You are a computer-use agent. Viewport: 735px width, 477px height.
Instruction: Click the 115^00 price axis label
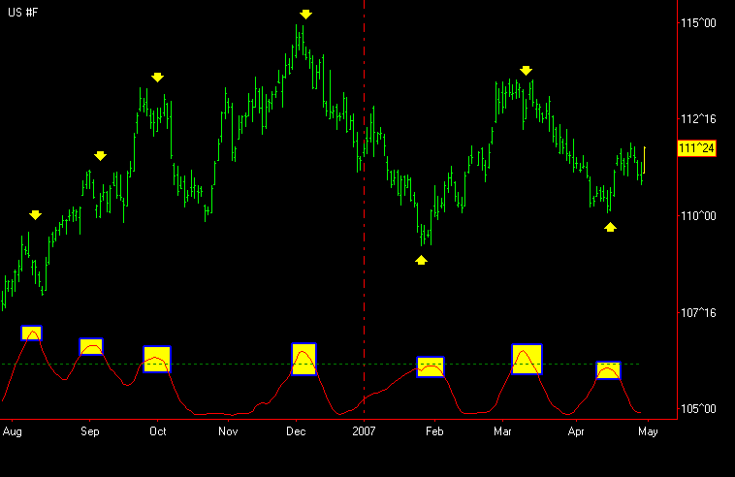(x=698, y=22)
